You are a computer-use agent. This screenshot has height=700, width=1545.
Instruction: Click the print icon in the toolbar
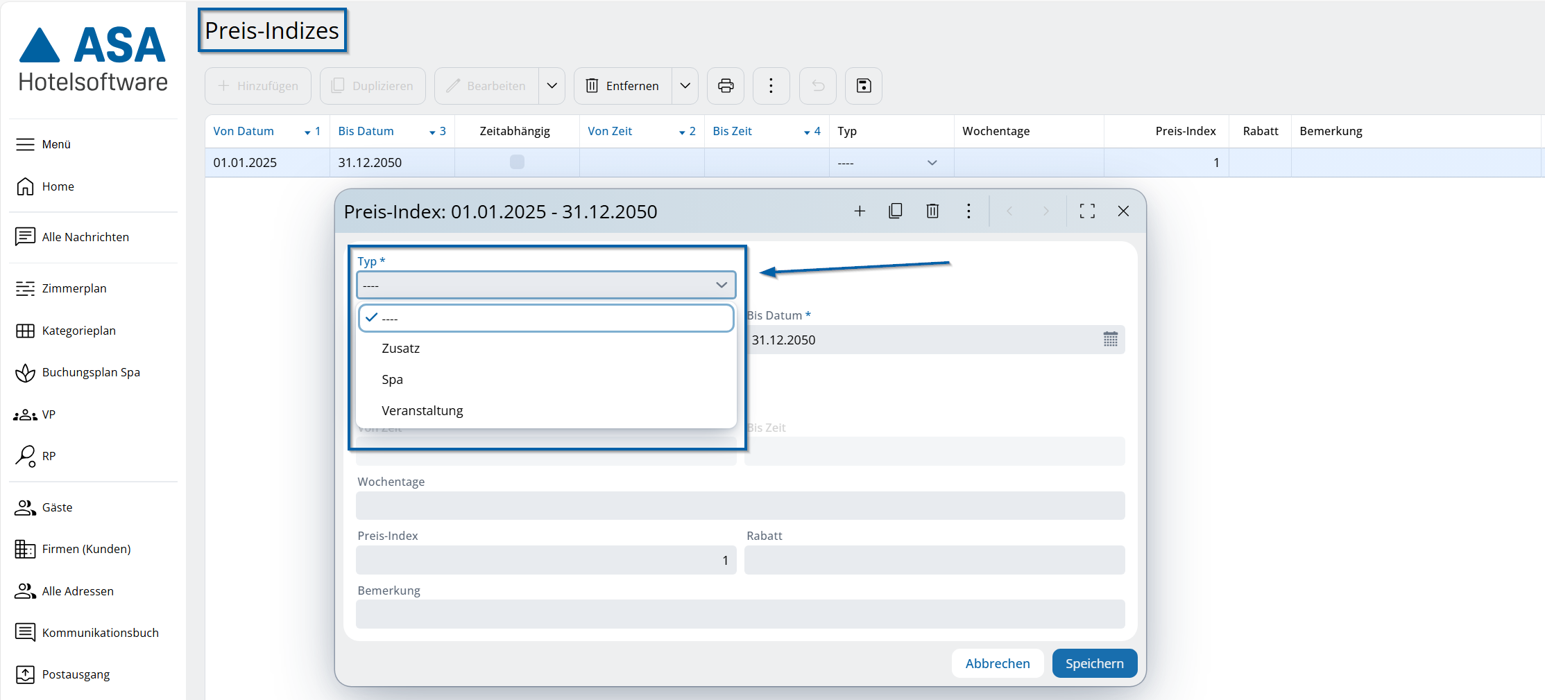(x=725, y=86)
